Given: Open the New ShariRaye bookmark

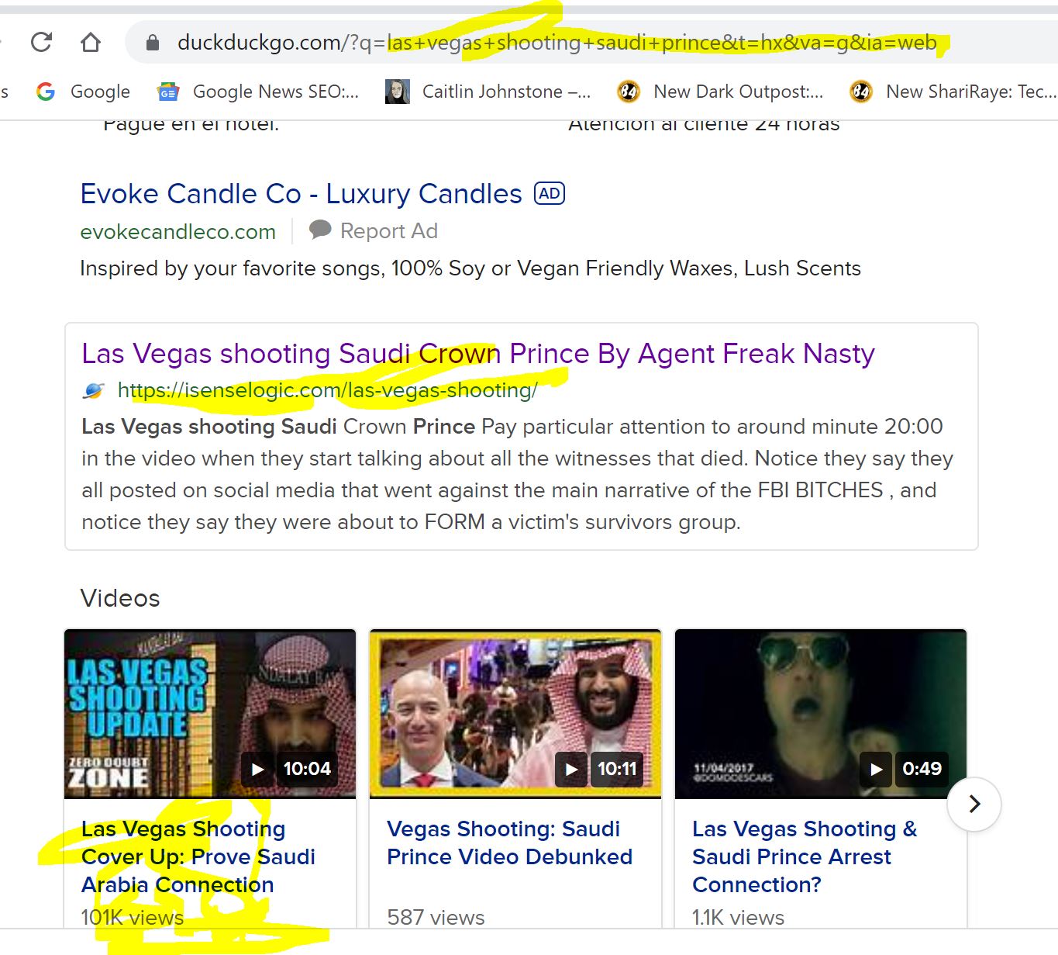Looking at the screenshot, I should point(953,92).
